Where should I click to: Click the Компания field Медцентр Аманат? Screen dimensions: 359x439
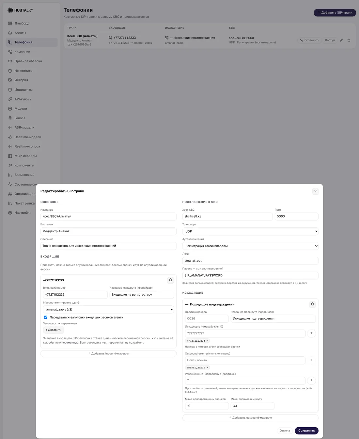click(x=108, y=231)
